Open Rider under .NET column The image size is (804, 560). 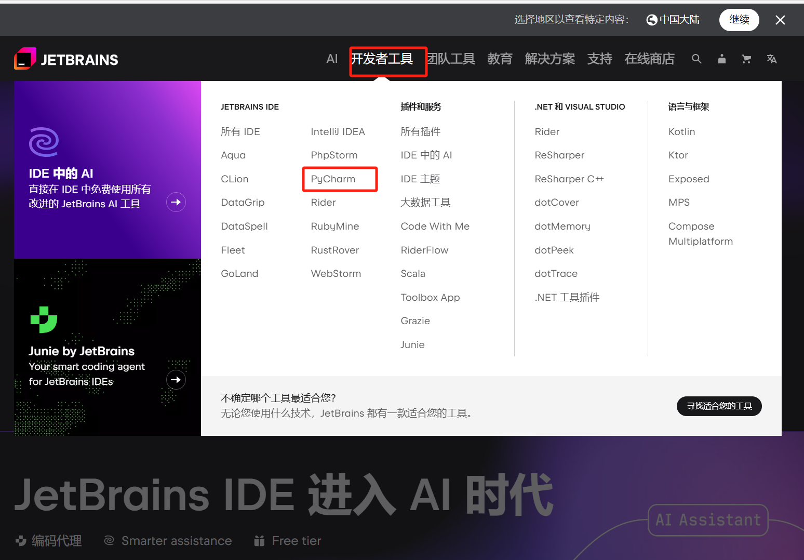click(547, 131)
